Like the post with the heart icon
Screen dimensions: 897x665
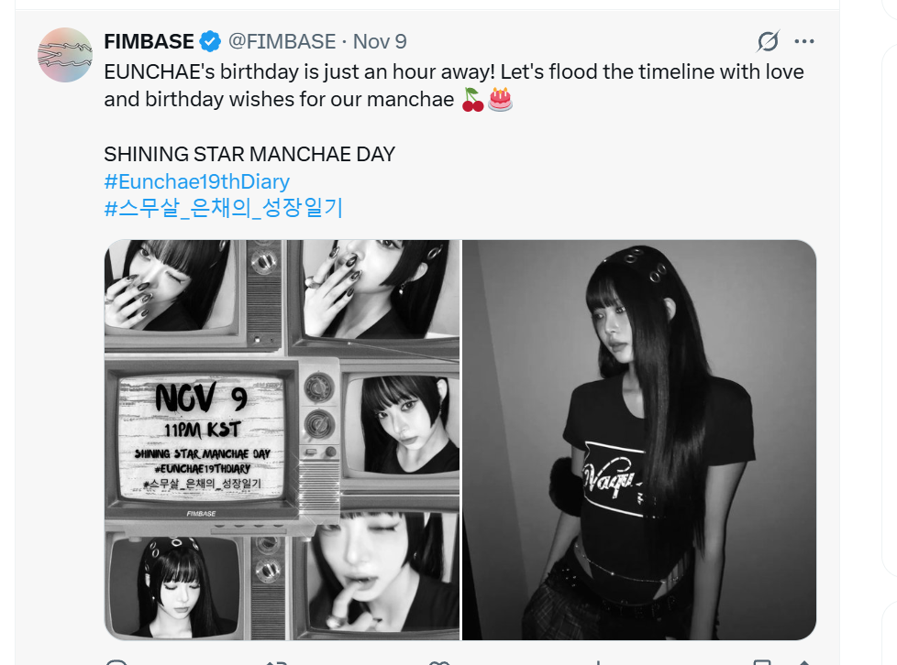point(438,663)
